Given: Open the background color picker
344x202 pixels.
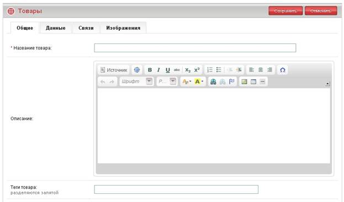Looking at the screenshot, I should 199,81.
